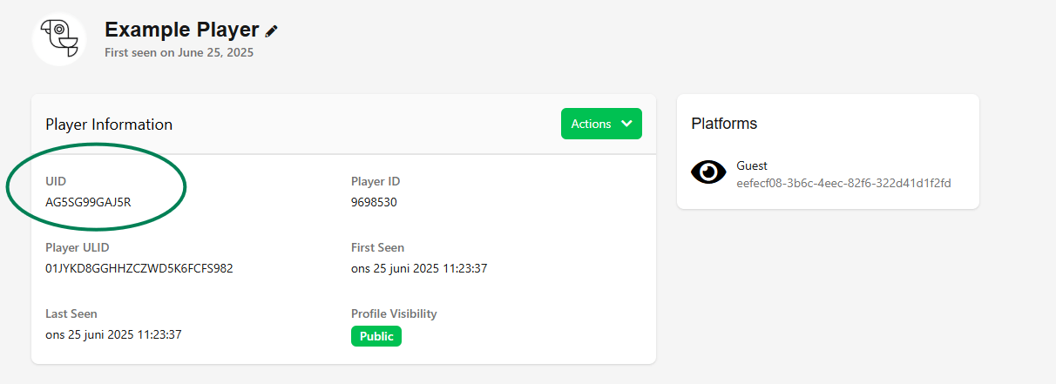
Task: Click the player avatar bird icon
Action: [59, 39]
